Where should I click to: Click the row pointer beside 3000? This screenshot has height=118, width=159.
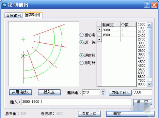(99, 30)
